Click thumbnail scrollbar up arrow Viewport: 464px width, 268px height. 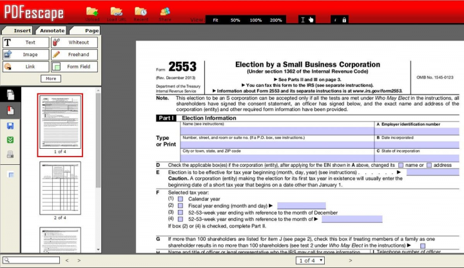(x=98, y=90)
